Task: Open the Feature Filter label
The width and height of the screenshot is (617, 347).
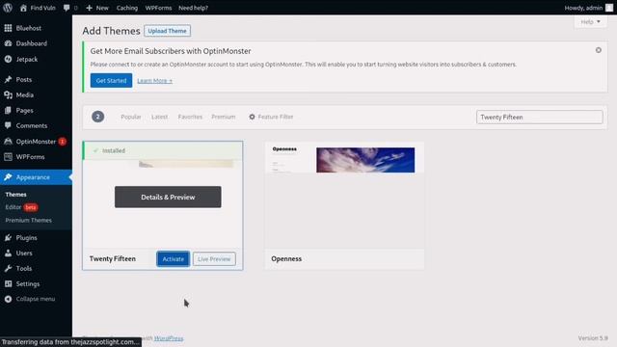Action: pyautogui.click(x=276, y=117)
